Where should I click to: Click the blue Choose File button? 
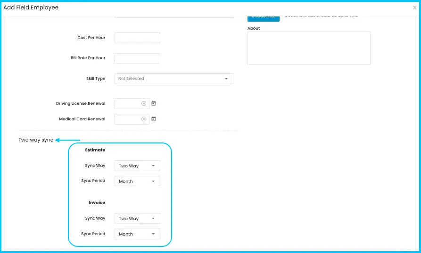(x=264, y=18)
